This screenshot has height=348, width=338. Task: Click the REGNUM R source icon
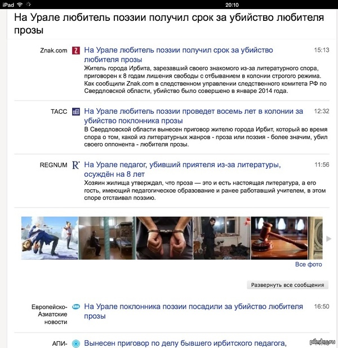pyautogui.click(x=76, y=165)
